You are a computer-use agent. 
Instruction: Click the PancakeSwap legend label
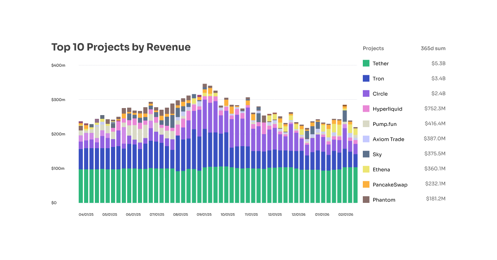point(390,185)
